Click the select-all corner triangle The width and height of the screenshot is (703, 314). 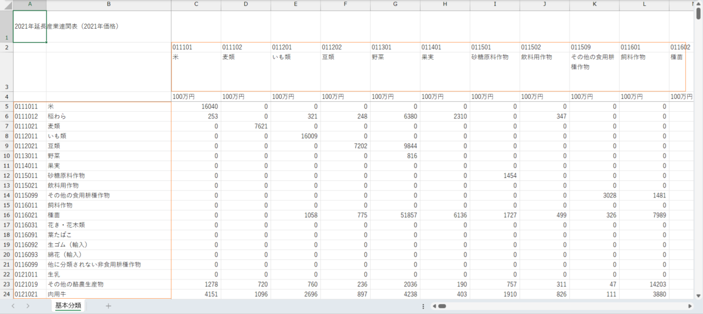(6, 5)
